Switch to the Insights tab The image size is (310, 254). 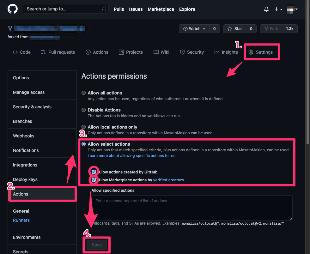[x=226, y=52]
